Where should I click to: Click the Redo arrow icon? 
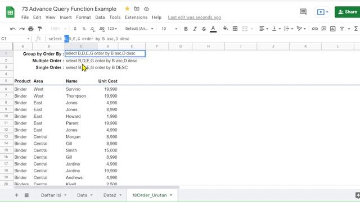click(22, 29)
